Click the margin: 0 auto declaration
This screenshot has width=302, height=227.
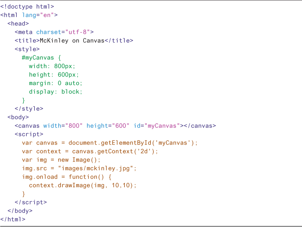(x=56, y=83)
